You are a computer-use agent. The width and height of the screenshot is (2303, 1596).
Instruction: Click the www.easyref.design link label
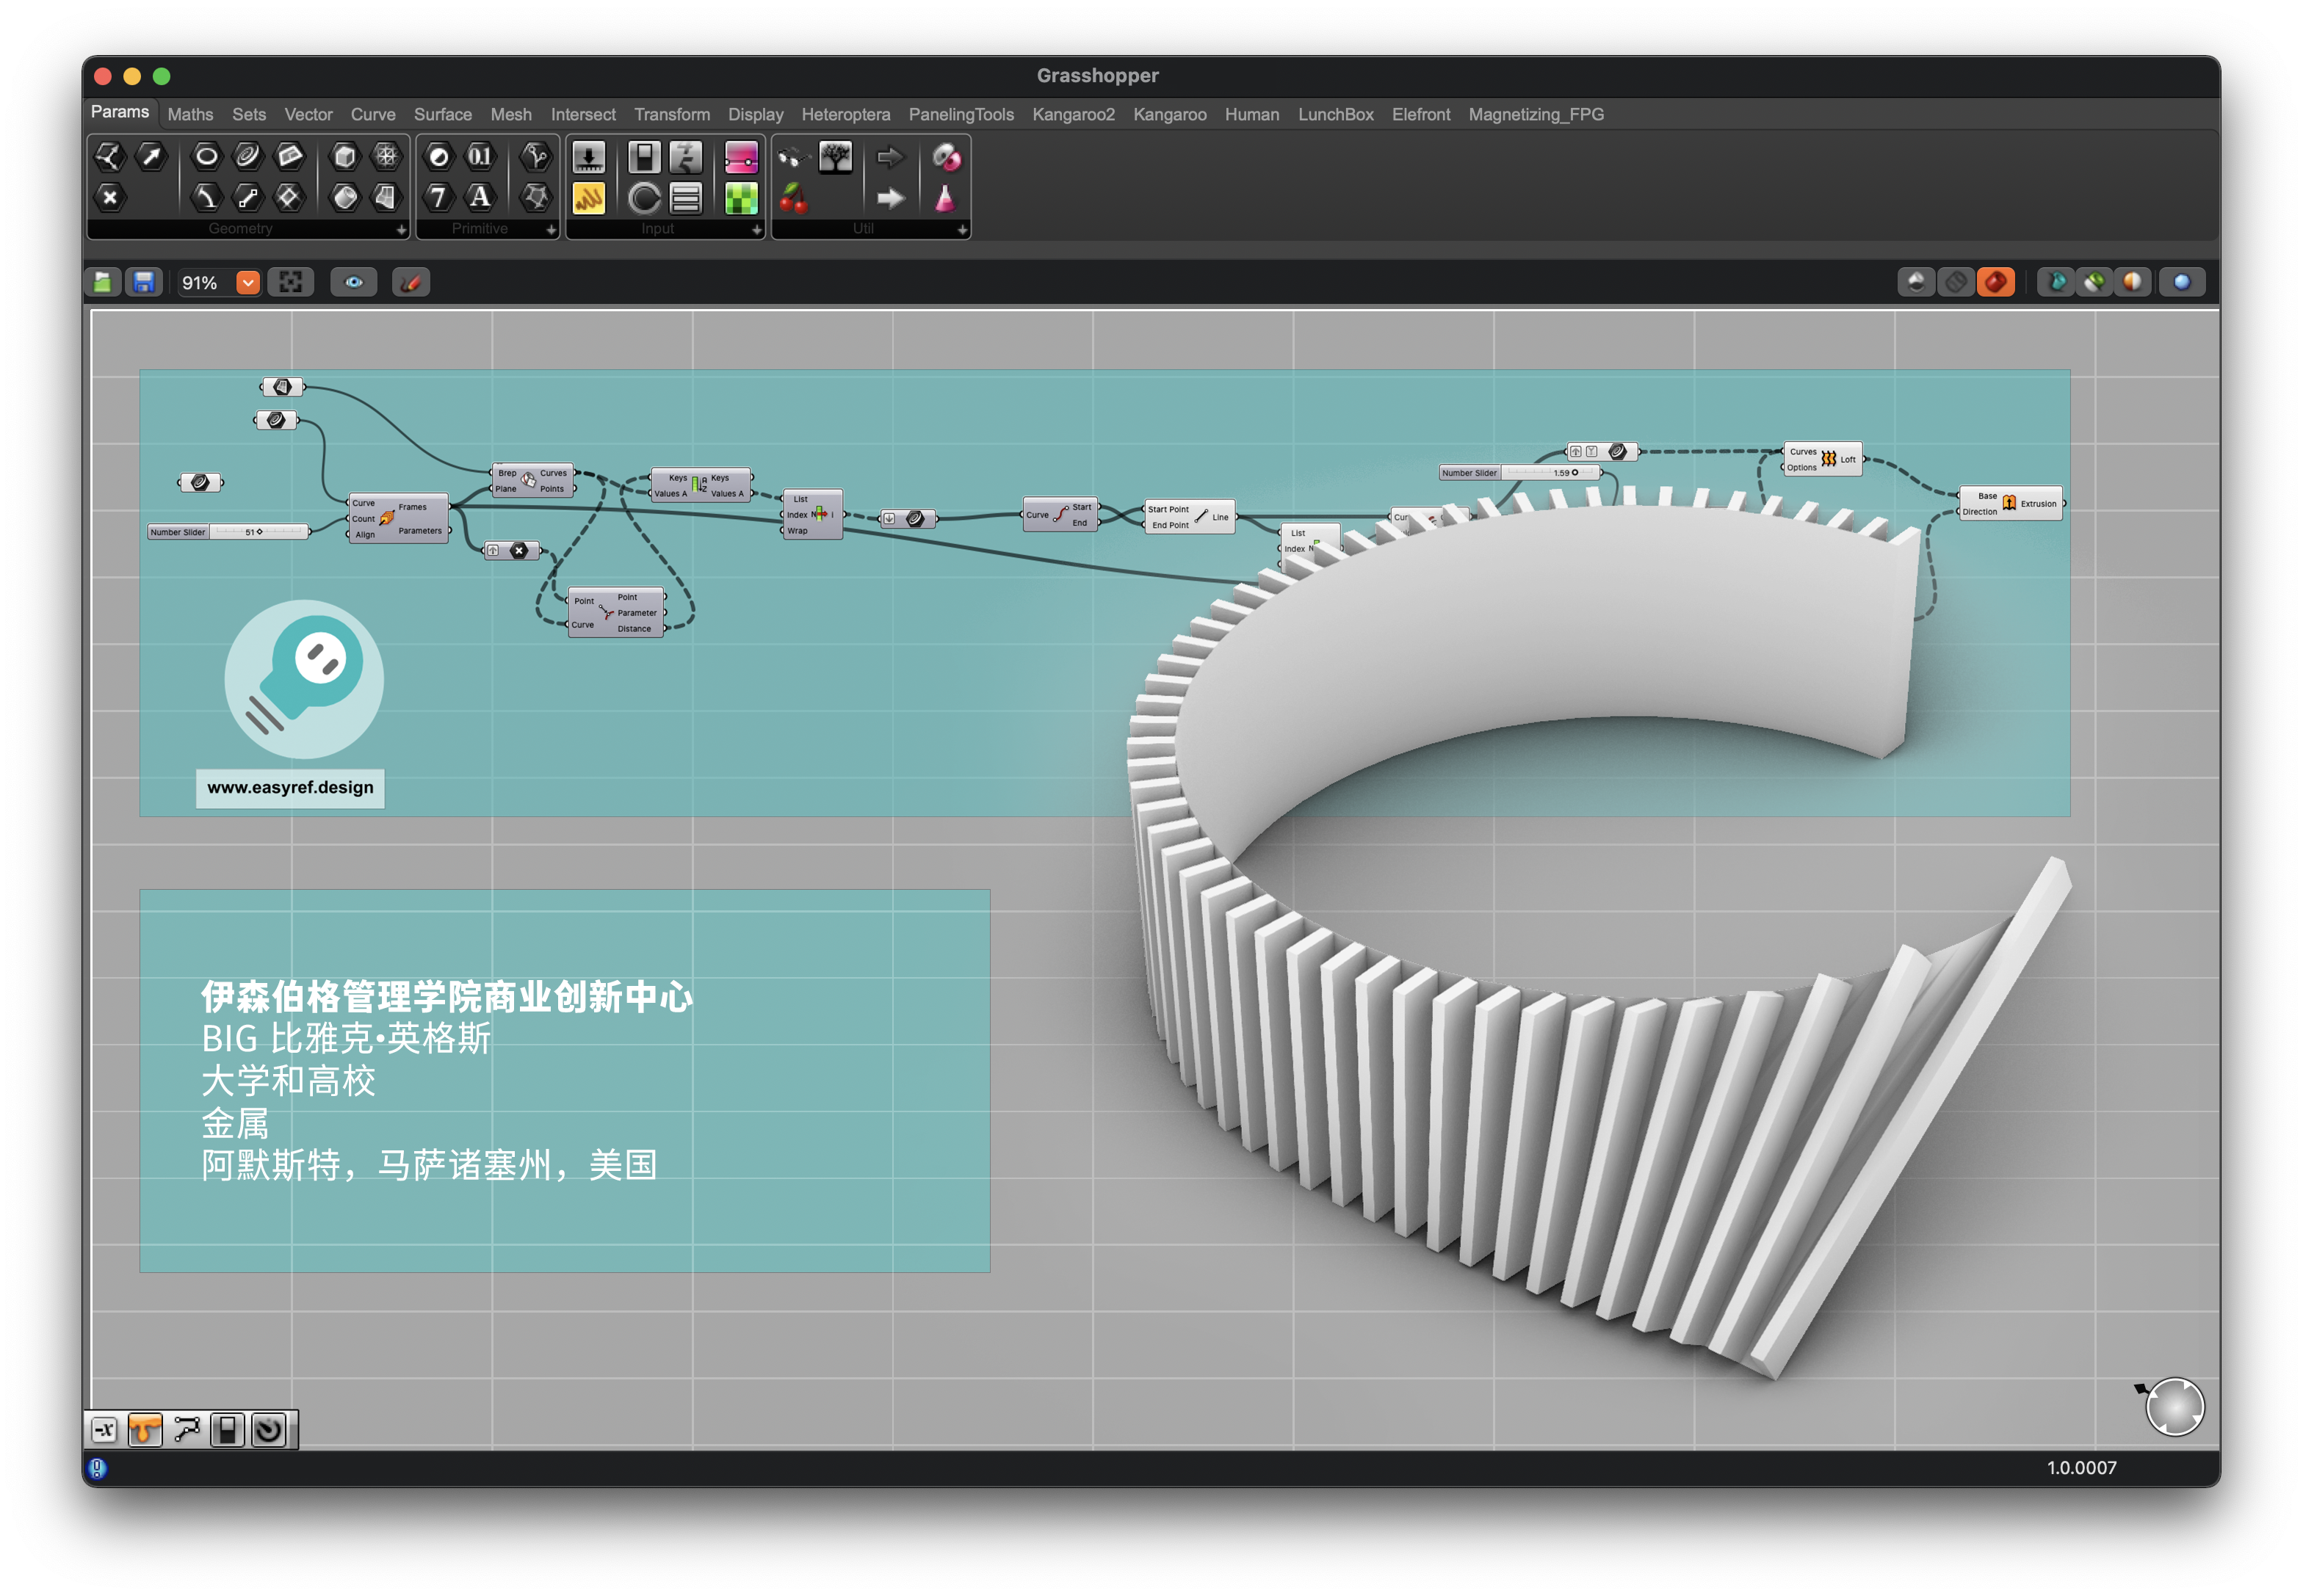(x=290, y=787)
